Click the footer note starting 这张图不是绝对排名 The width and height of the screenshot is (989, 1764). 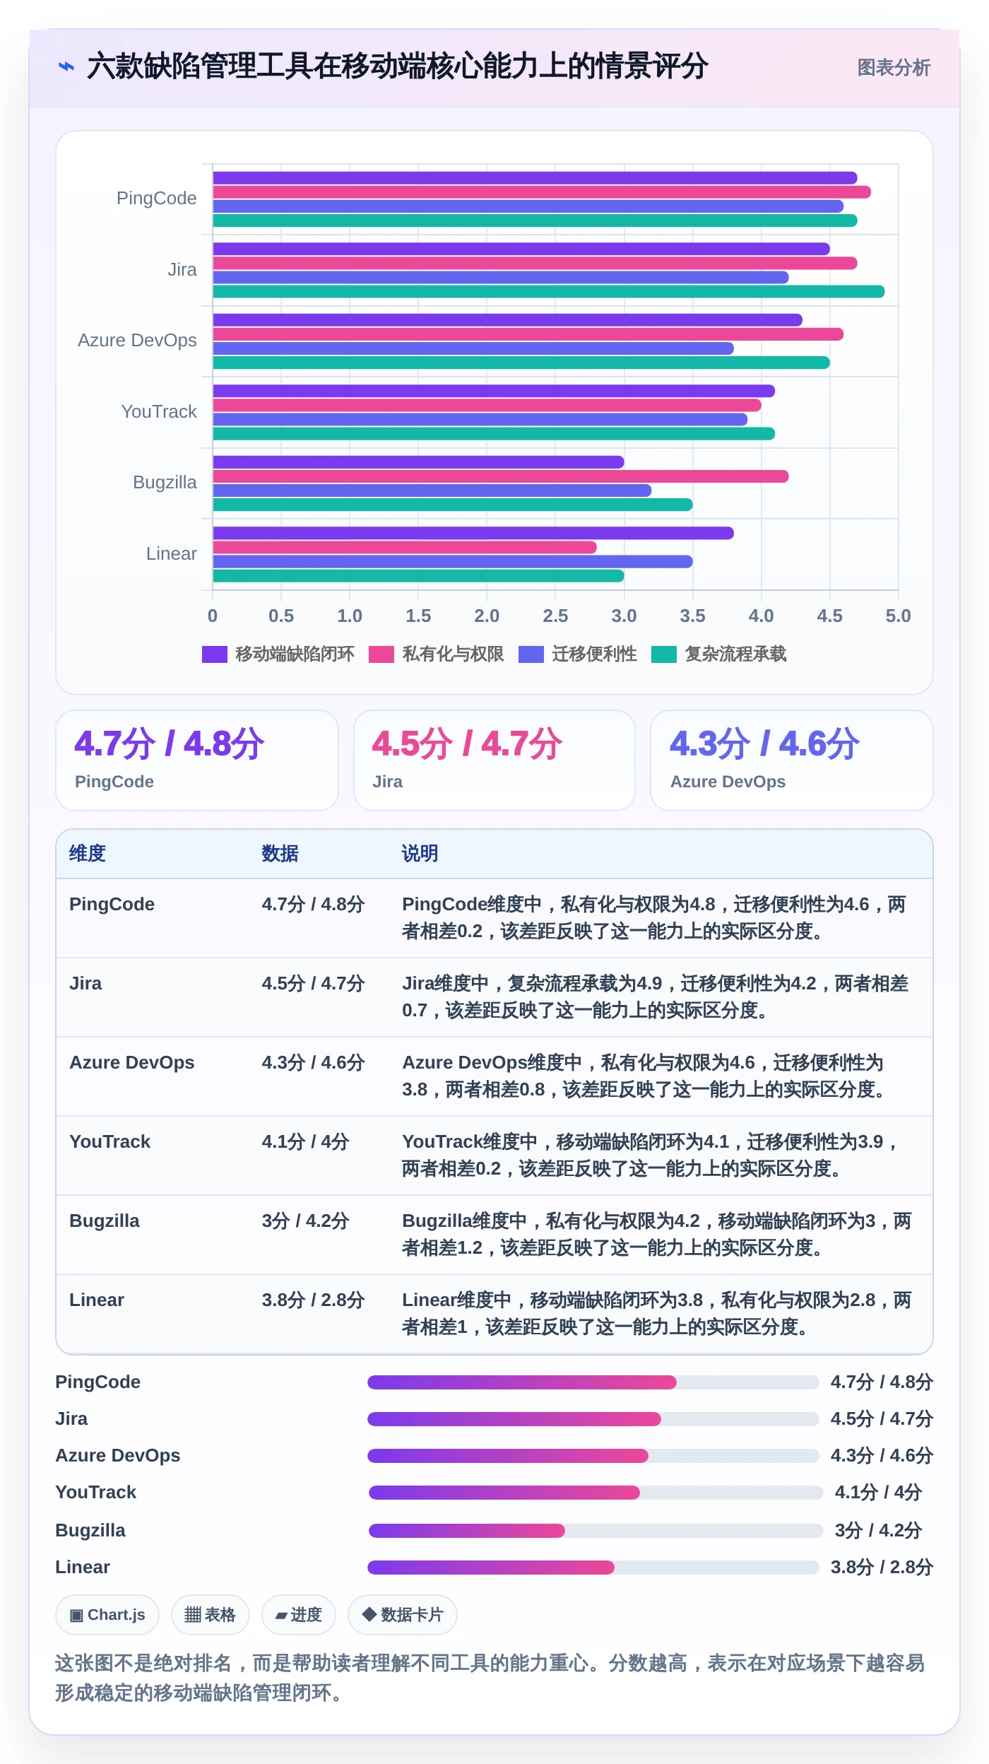click(490, 1678)
